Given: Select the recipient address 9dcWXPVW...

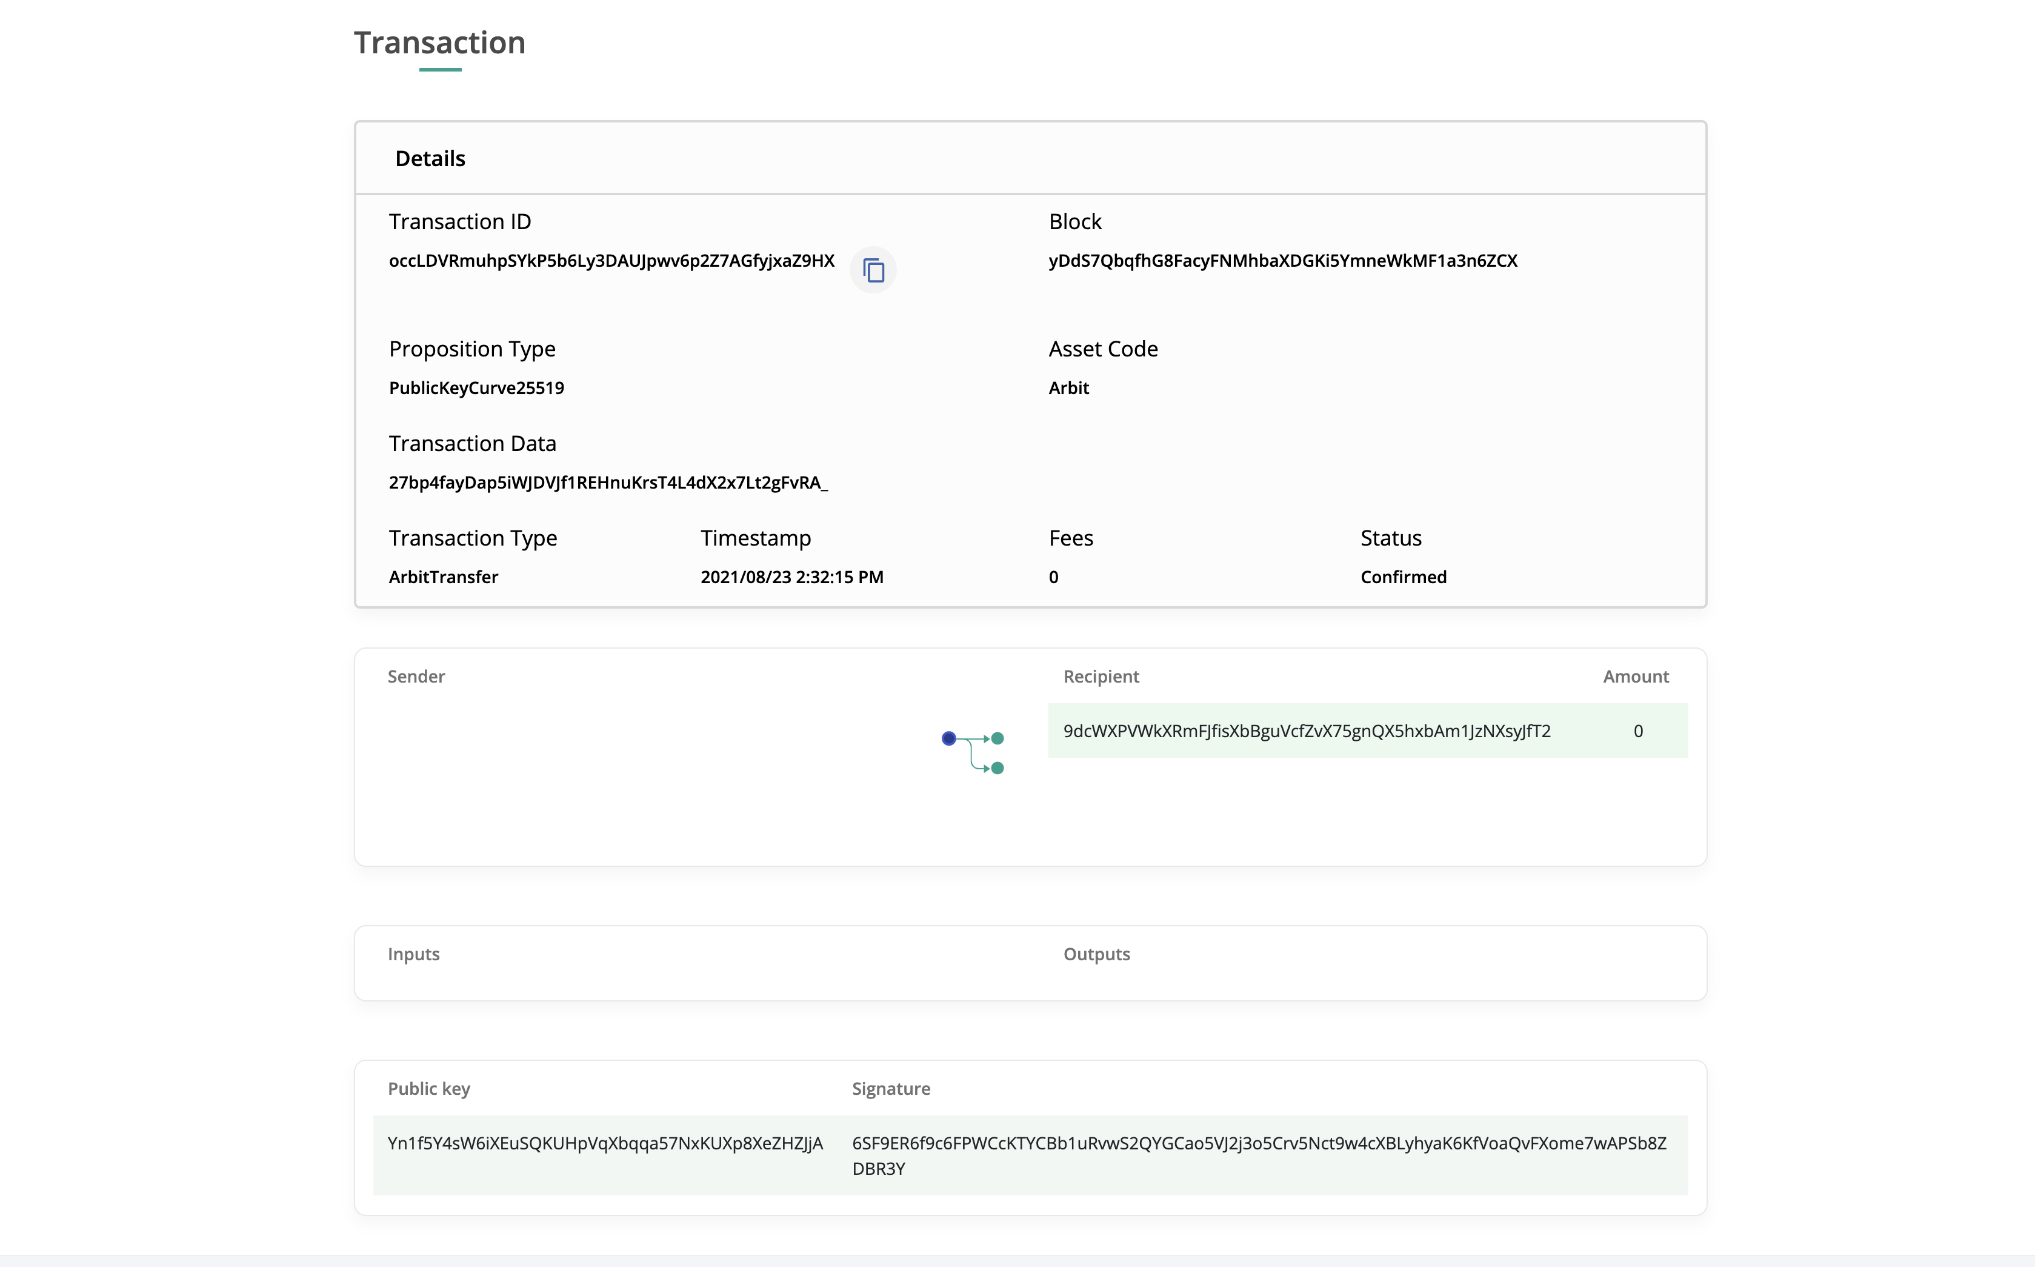Looking at the screenshot, I should click(1307, 730).
